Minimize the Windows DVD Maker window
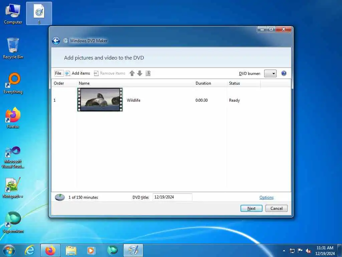 click(262, 29)
